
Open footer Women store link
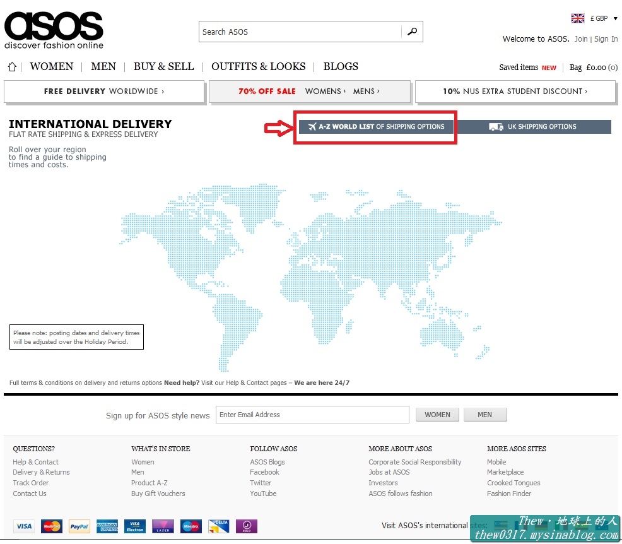pos(143,462)
